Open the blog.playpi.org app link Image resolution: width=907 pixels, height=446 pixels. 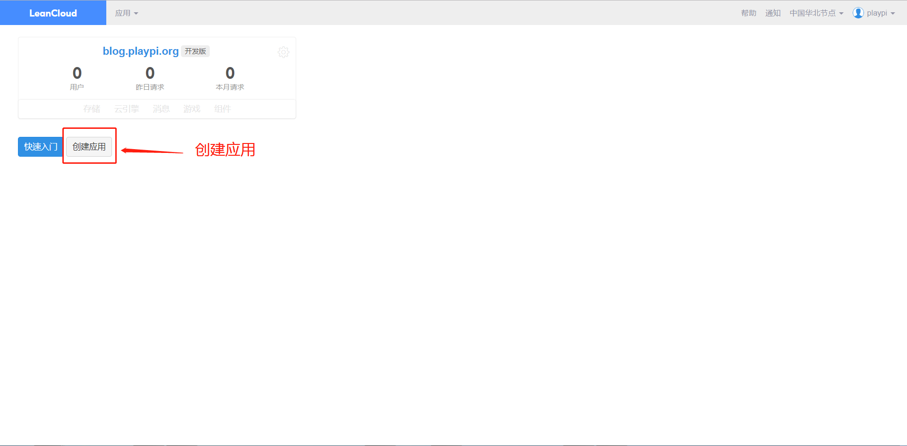click(141, 51)
